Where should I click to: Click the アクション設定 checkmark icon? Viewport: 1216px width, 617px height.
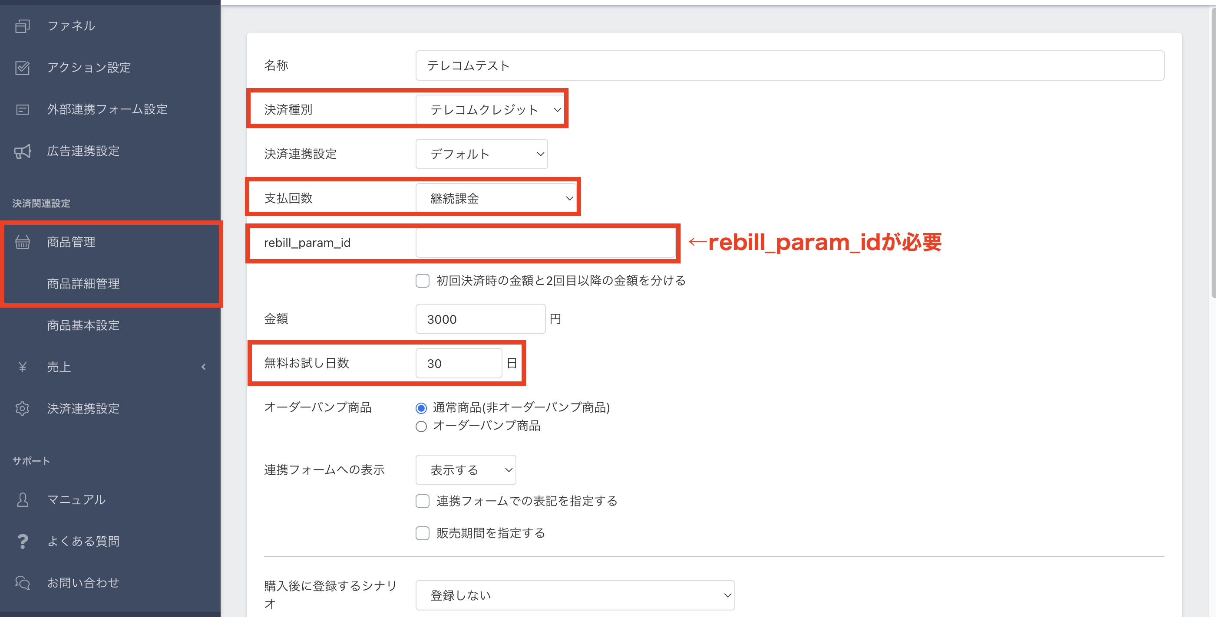[x=22, y=67]
